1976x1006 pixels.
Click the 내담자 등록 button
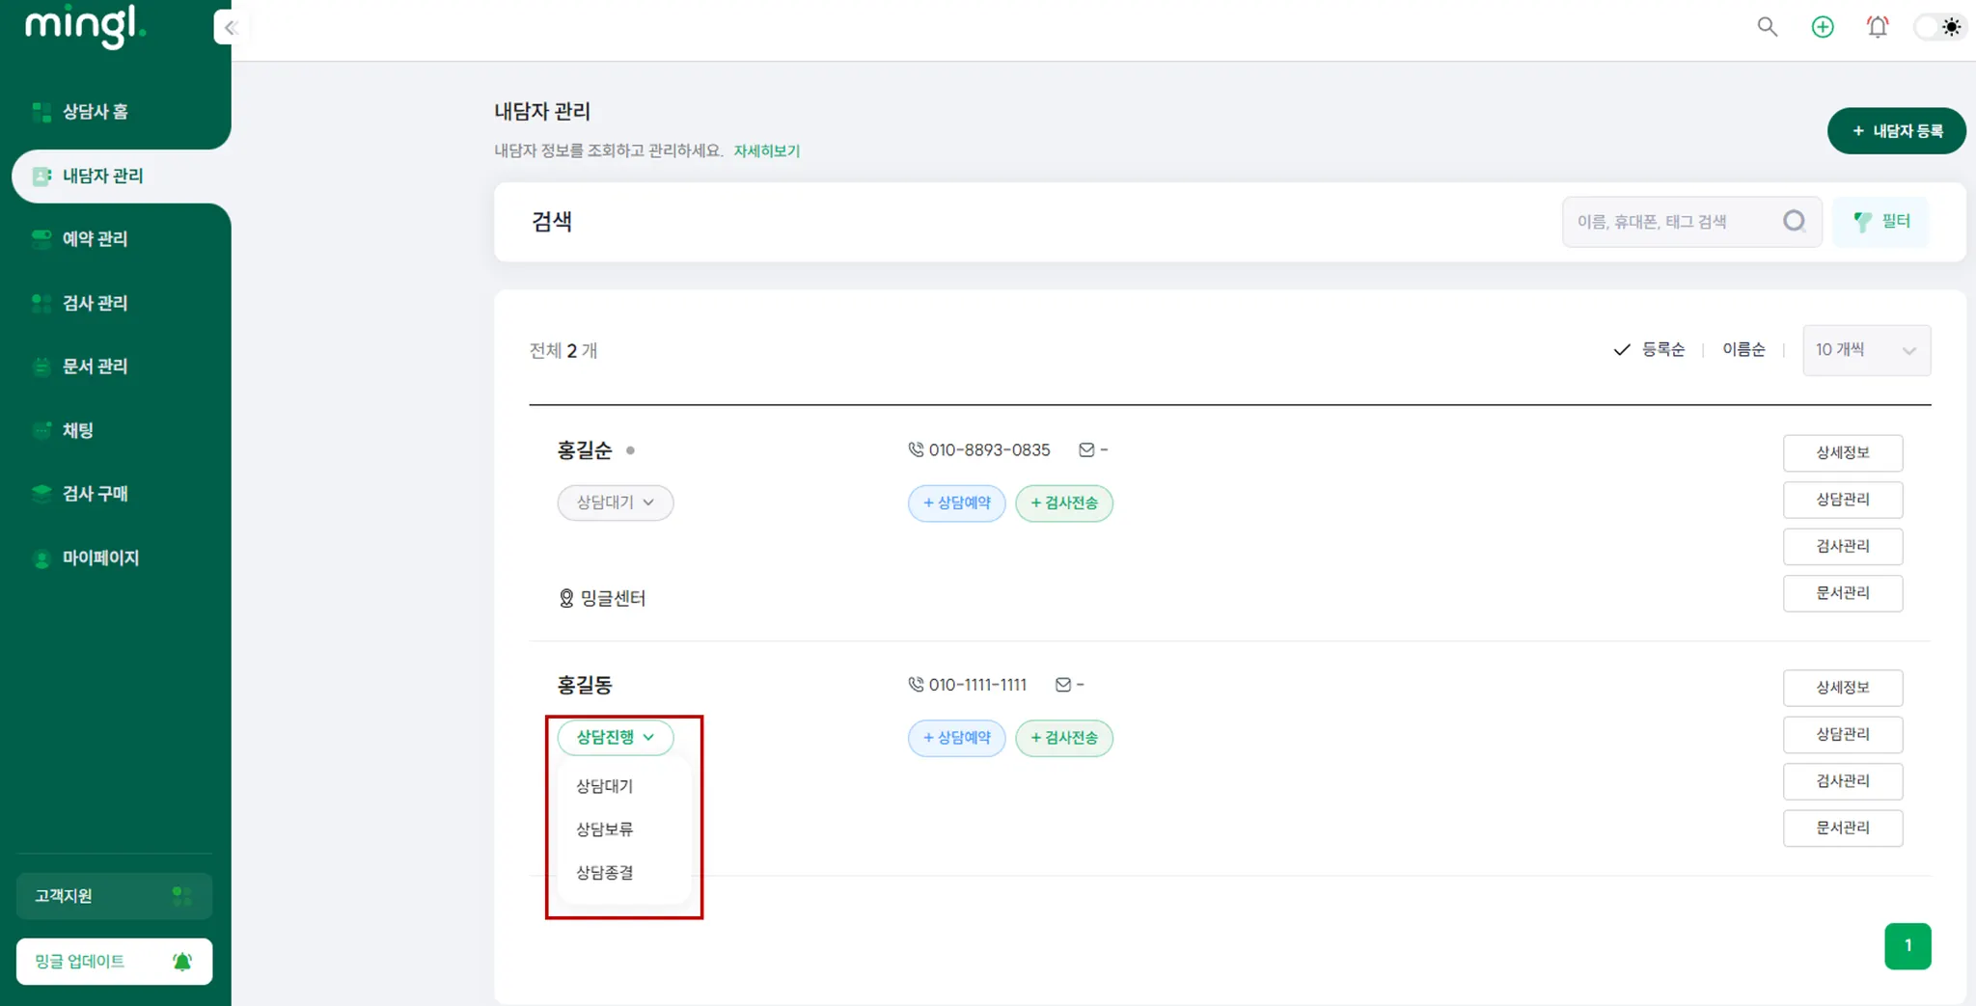pos(1896,131)
